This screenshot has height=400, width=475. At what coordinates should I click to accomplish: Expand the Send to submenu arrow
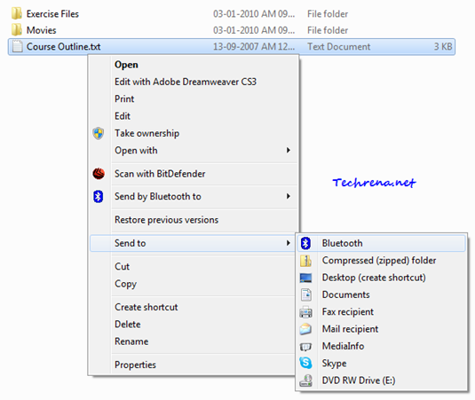288,243
